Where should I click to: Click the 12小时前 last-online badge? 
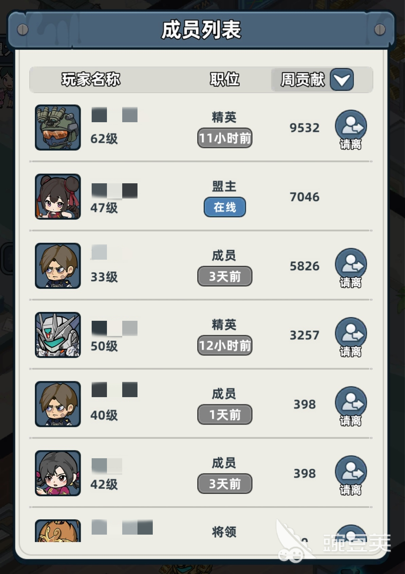(225, 345)
